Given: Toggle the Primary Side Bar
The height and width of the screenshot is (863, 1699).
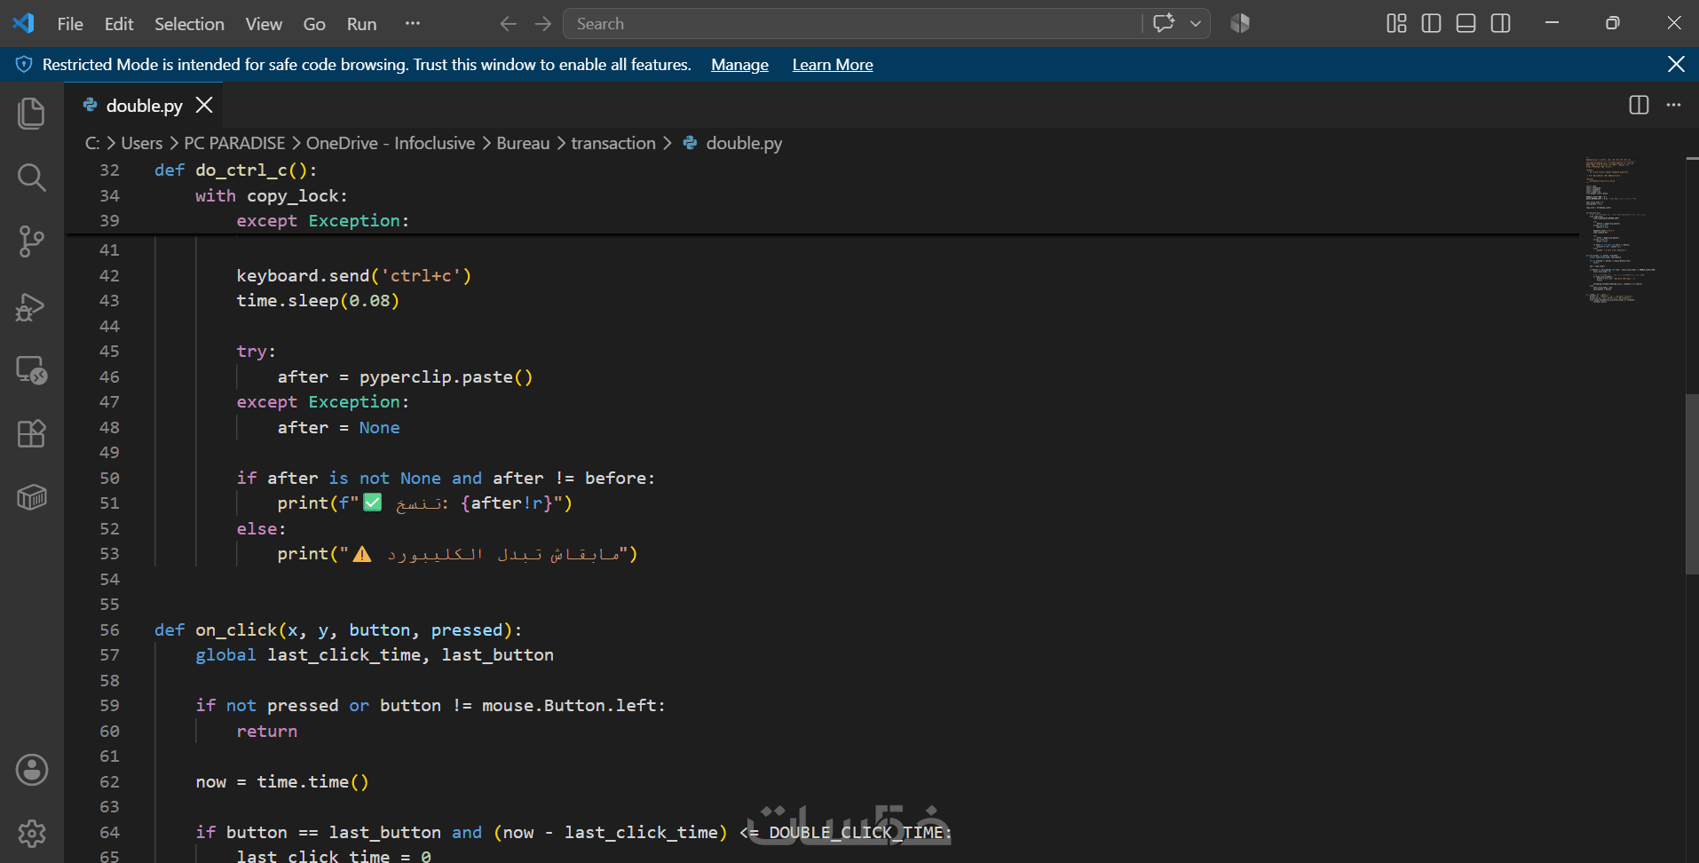Looking at the screenshot, I should click(x=1431, y=23).
